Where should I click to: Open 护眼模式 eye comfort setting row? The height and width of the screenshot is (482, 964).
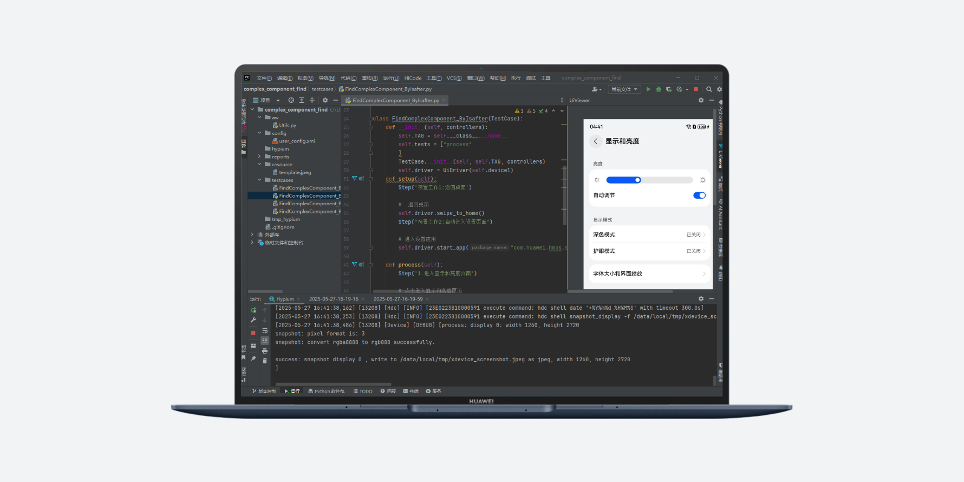tap(649, 251)
